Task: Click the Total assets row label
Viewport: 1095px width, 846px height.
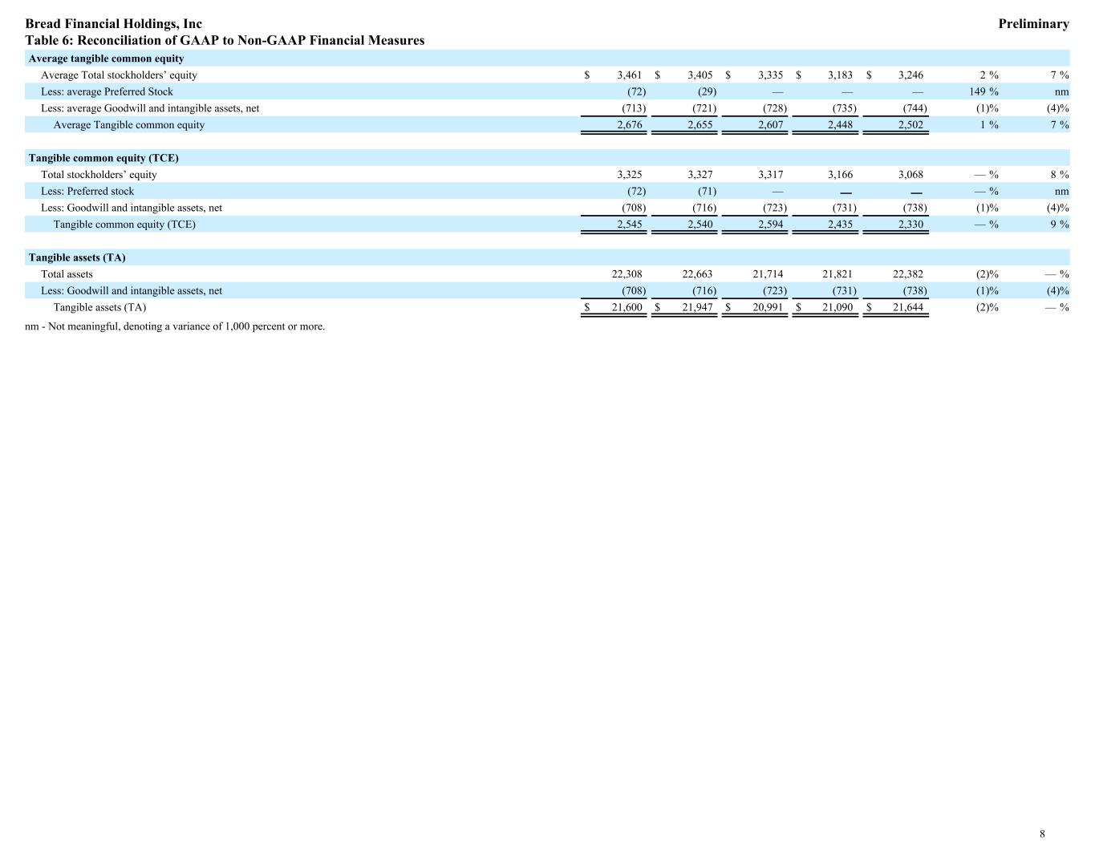Action: coord(67,274)
